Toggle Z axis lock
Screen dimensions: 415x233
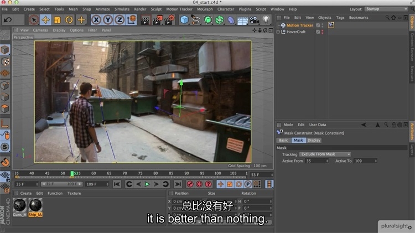click(120, 20)
